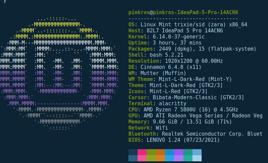The width and height of the screenshot is (268, 163).
Task: Click the olive green color swatch
Action: 151,155
